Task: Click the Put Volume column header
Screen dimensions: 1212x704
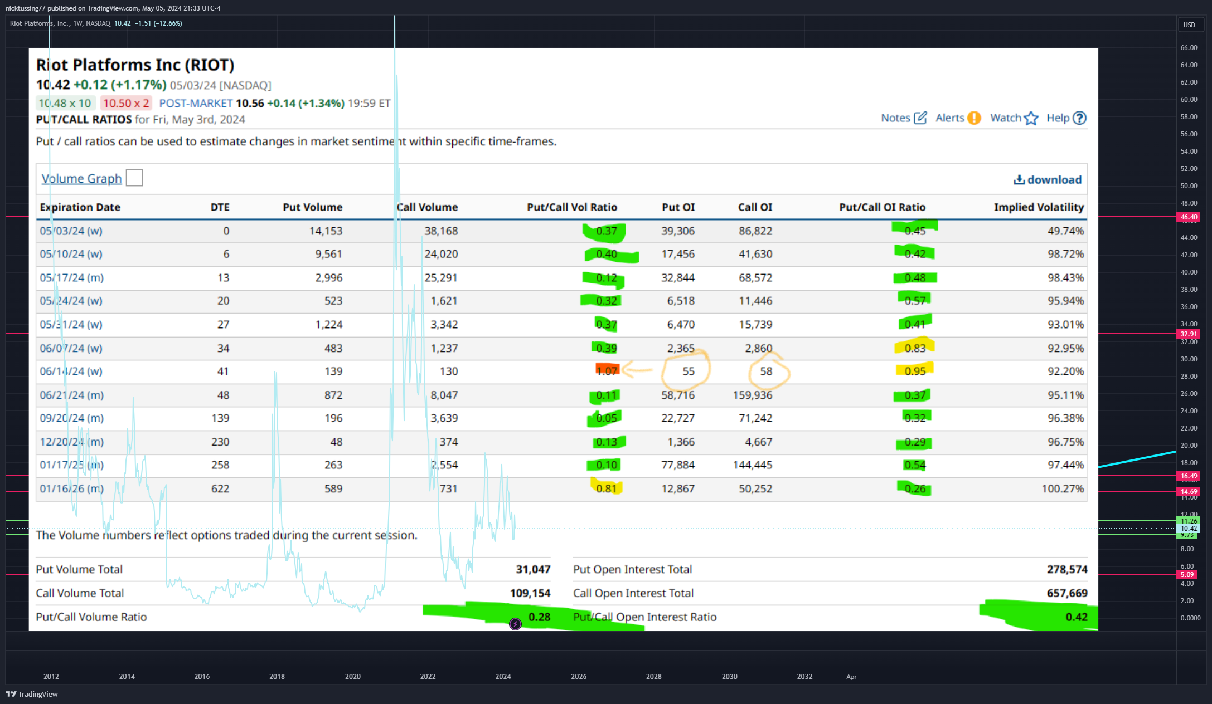Action: point(312,207)
